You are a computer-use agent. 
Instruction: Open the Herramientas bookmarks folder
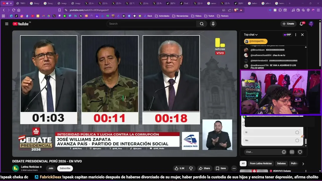(180, 16)
